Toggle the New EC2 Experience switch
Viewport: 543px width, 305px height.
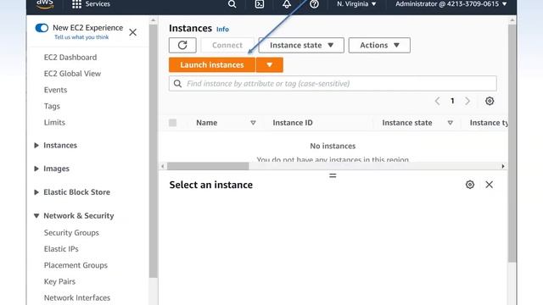click(x=42, y=28)
